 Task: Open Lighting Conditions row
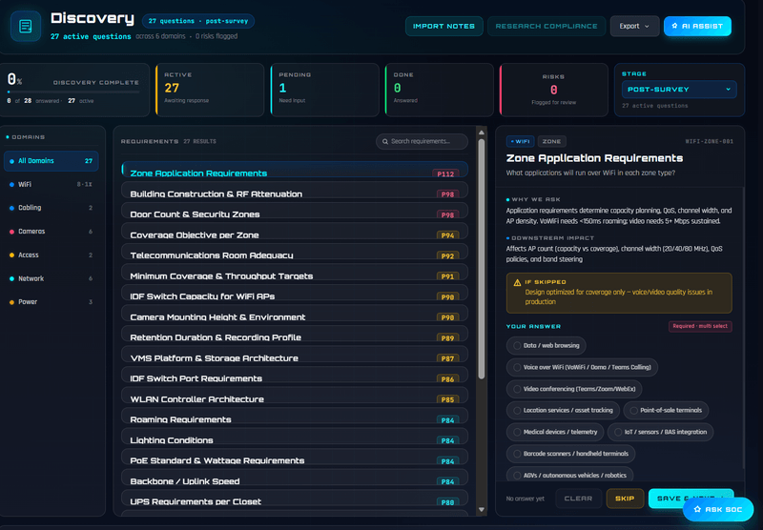(x=295, y=437)
